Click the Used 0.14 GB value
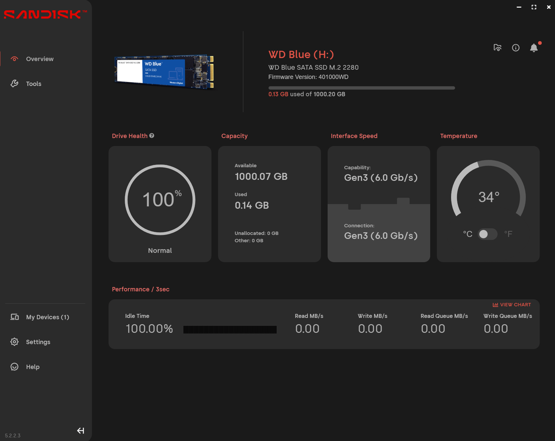 coord(252,205)
